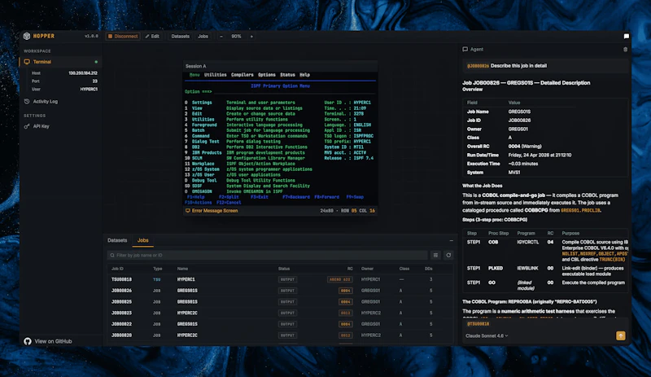Click the Agent panel header icon
The width and height of the screenshot is (651, 377).
click(x=465, y=49)
